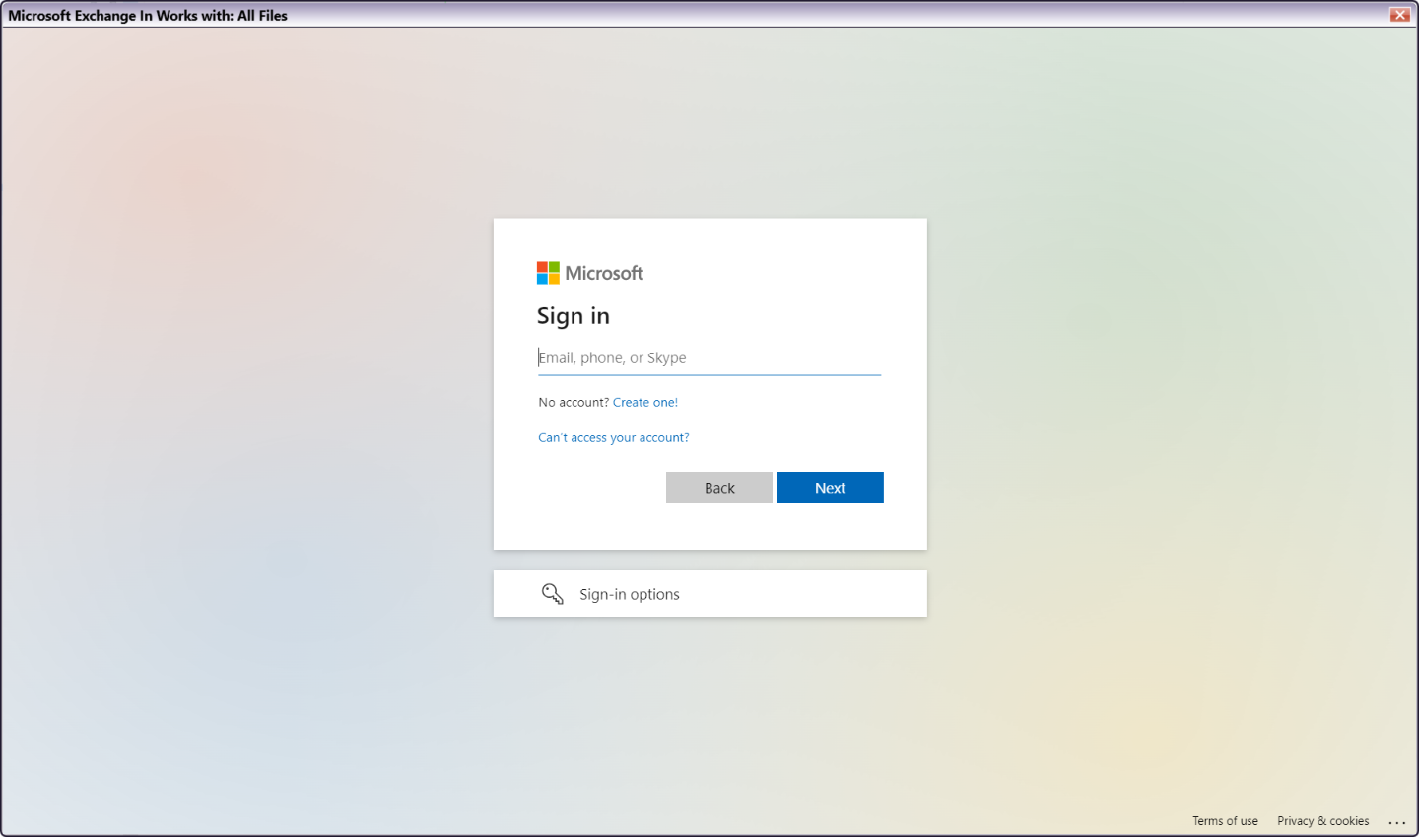Close the Microsoft Exchange sign-in window
Screen dimensions: 1419x837
[x=1400, y=15]
